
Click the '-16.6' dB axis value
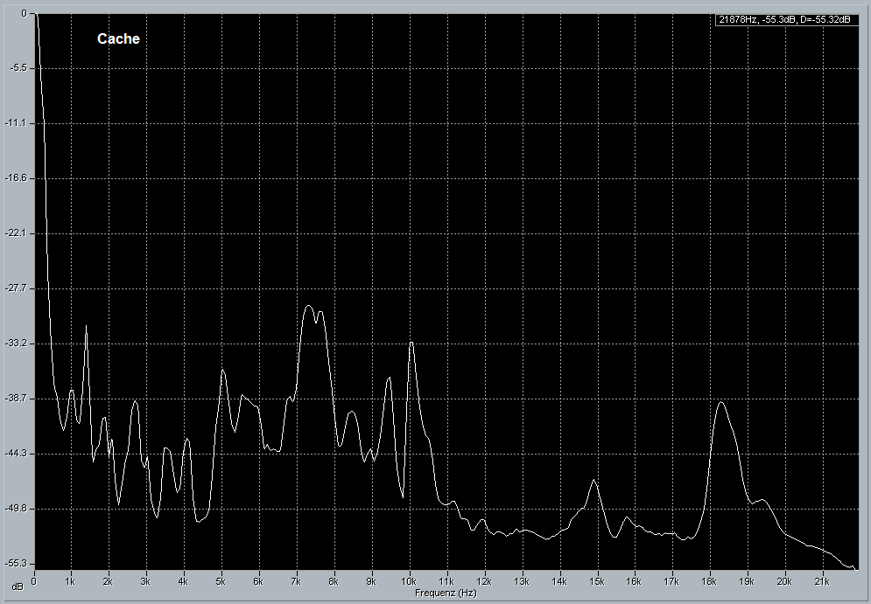pos(16,178)
